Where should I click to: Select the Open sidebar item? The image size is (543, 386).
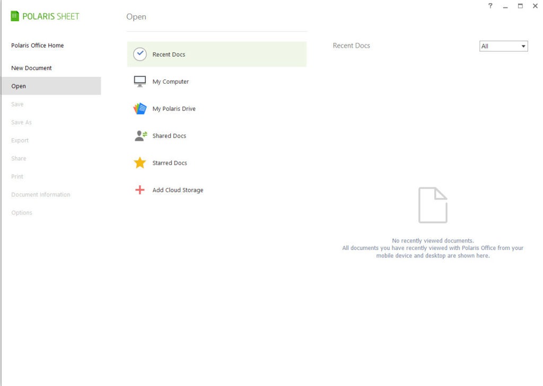coord(19,86)
